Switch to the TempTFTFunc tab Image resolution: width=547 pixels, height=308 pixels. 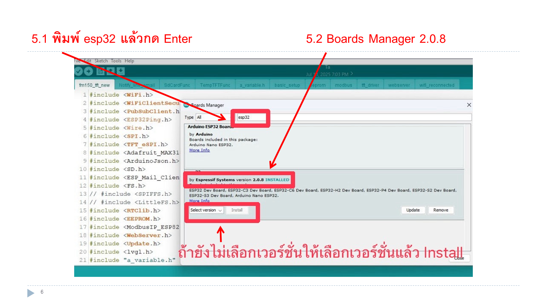(x=215, y=85)
